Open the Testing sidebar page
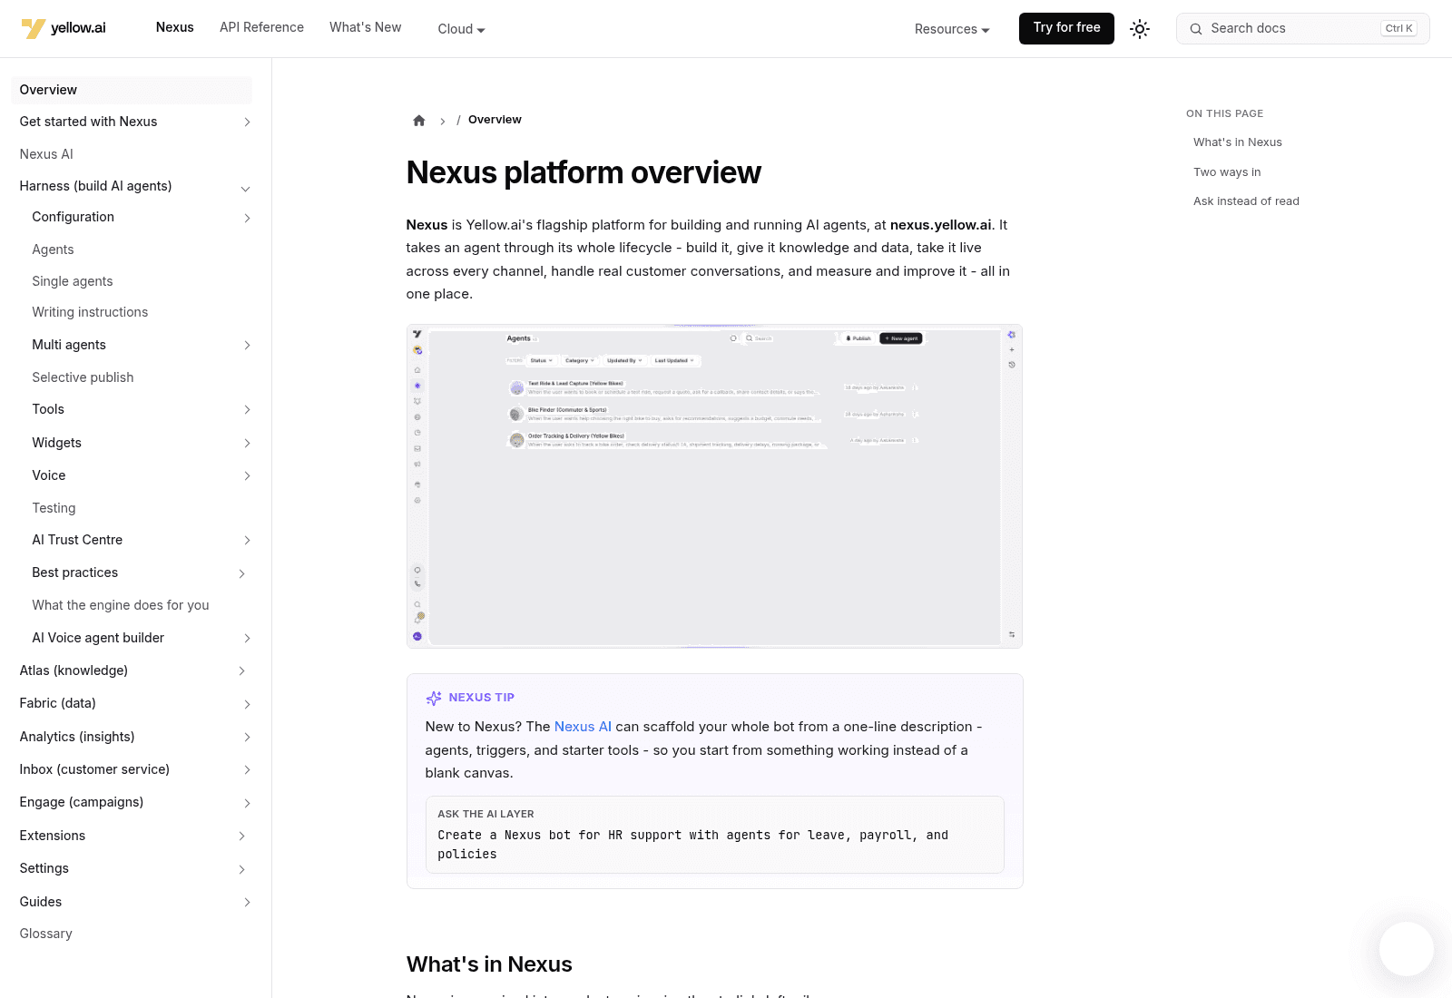This screenshot has width=1452, height=998. 54,508
